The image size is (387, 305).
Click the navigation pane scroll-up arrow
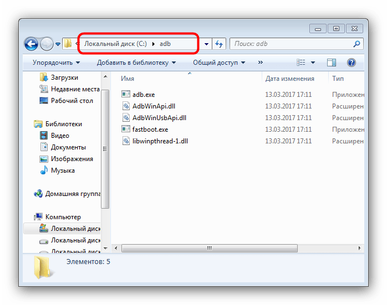pos(105,76)
